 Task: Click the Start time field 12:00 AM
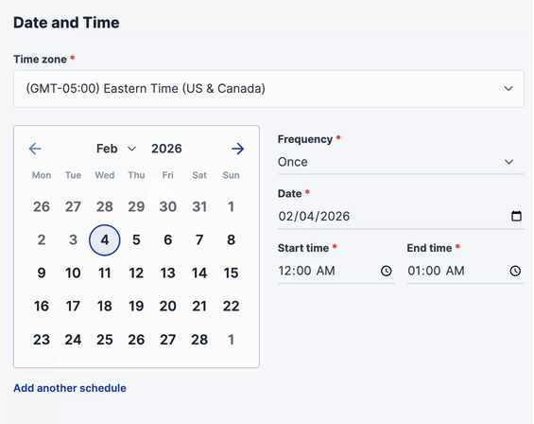[x=336, y=271]
